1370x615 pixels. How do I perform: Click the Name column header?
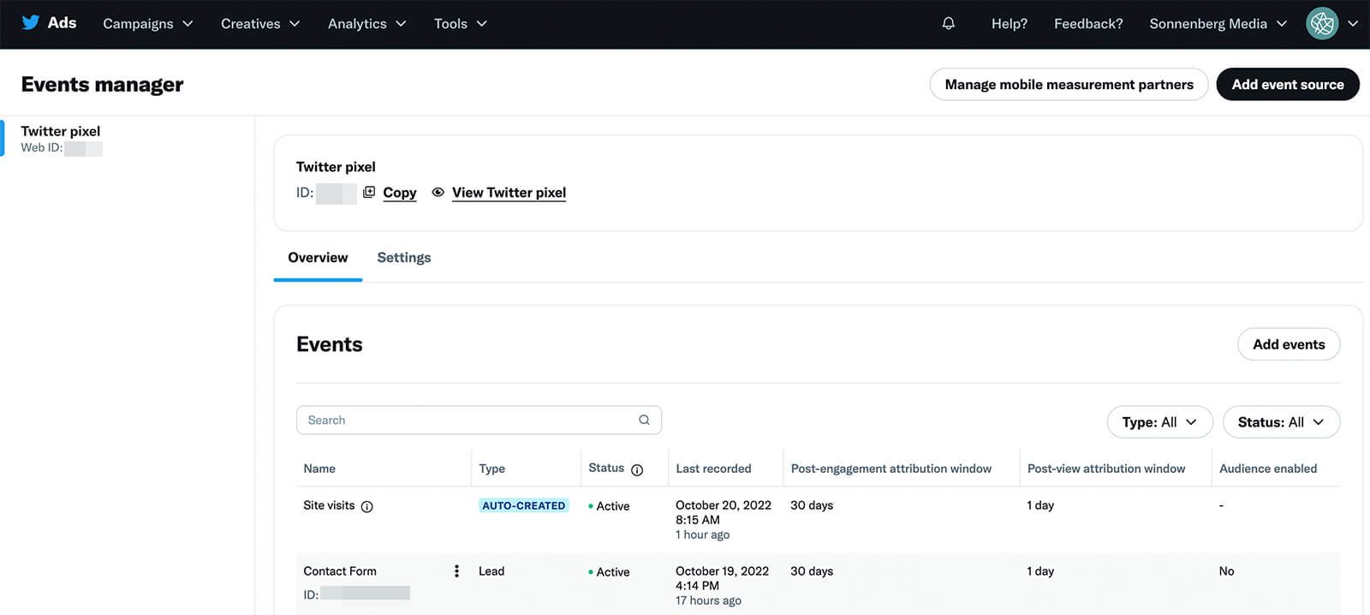pyautogui.click(x=319, y=469)
